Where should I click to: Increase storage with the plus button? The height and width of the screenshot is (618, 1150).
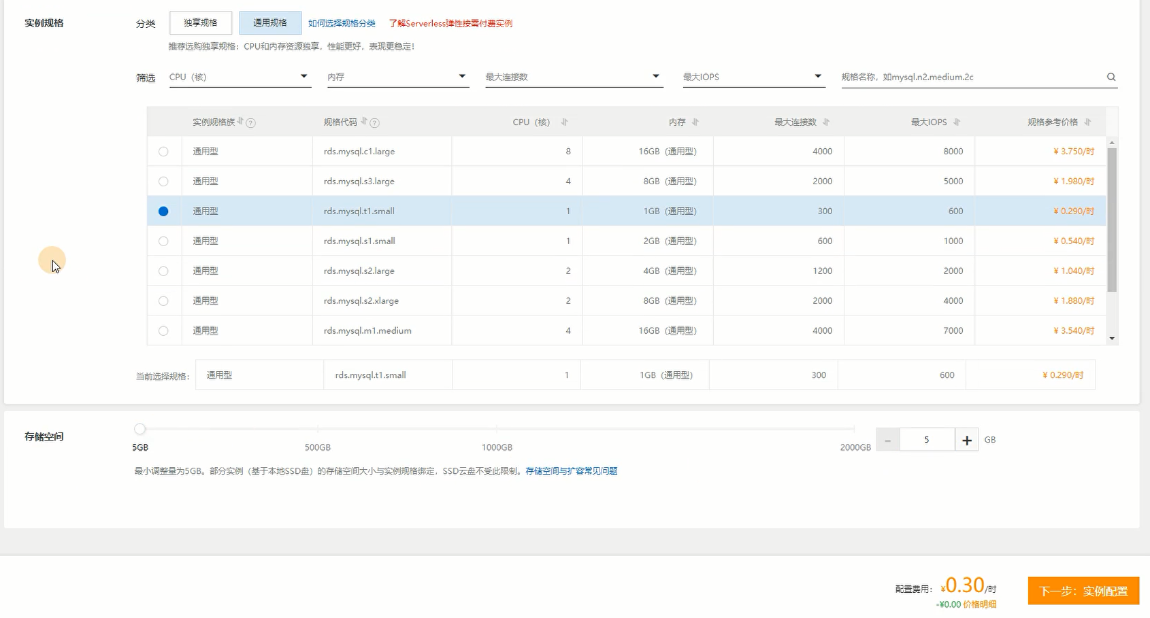coord(966,441)
